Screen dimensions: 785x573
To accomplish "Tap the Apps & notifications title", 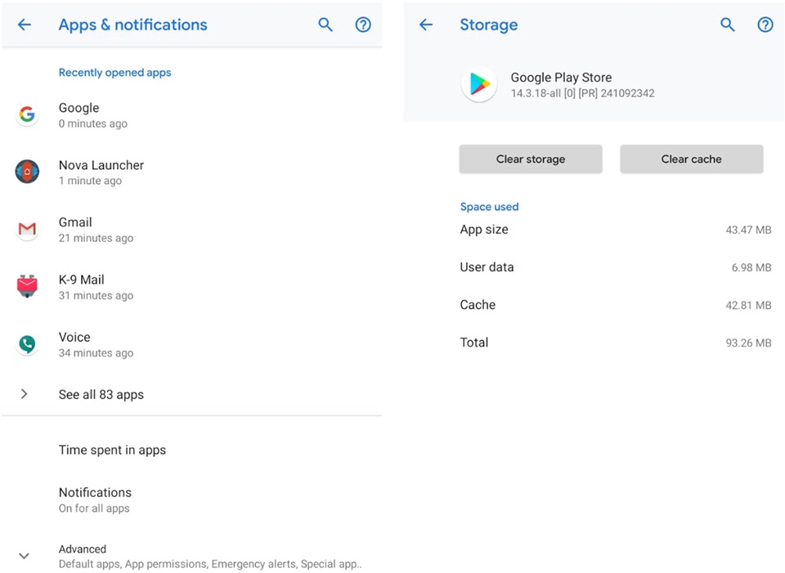I will (x=132, y=25).
